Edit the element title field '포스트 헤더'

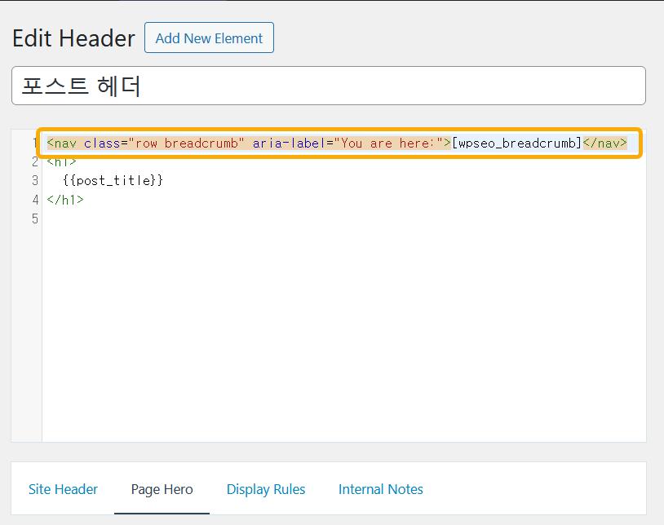click(328, 86)
